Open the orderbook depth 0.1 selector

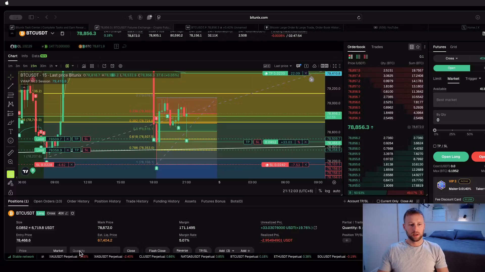click(x=421, y=57)
